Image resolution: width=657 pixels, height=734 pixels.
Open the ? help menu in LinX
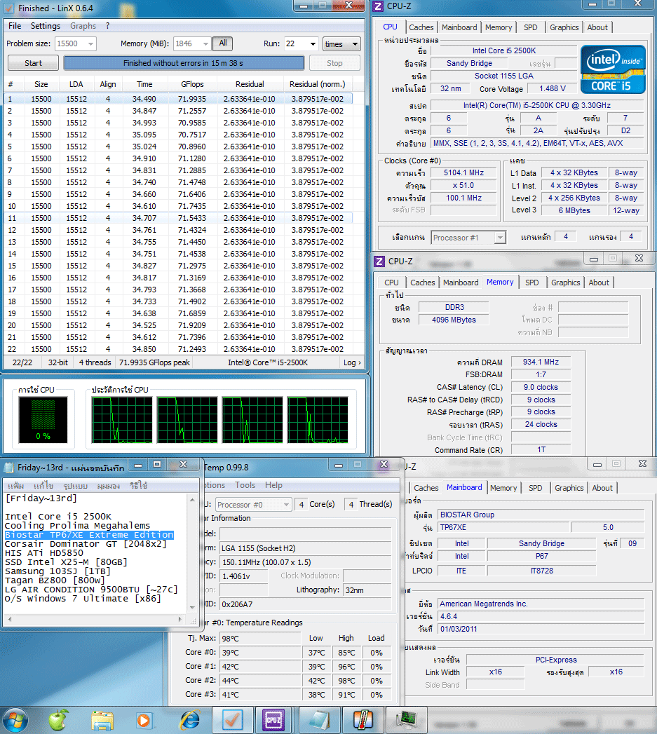pyautogui.click(x=107, y=26)
